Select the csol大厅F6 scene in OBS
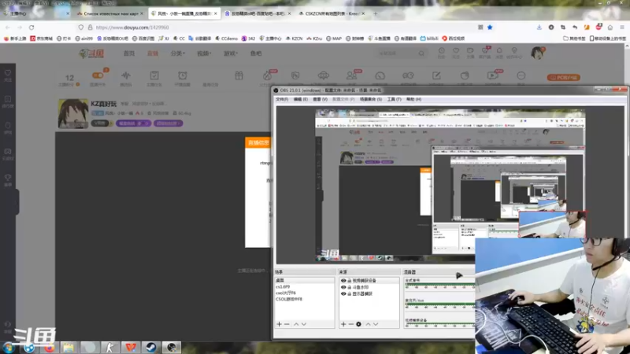 305,293
